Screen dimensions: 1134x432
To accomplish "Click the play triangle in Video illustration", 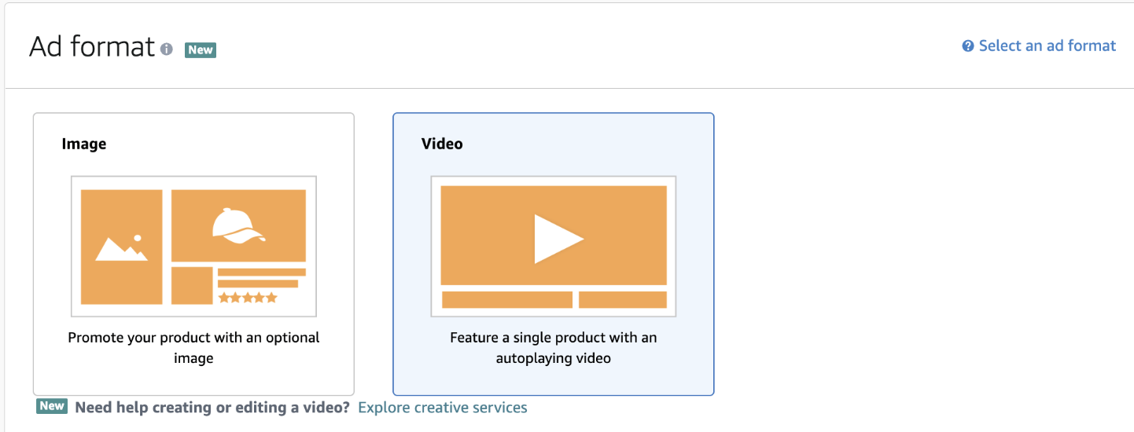I will click(x=558, y=238).
